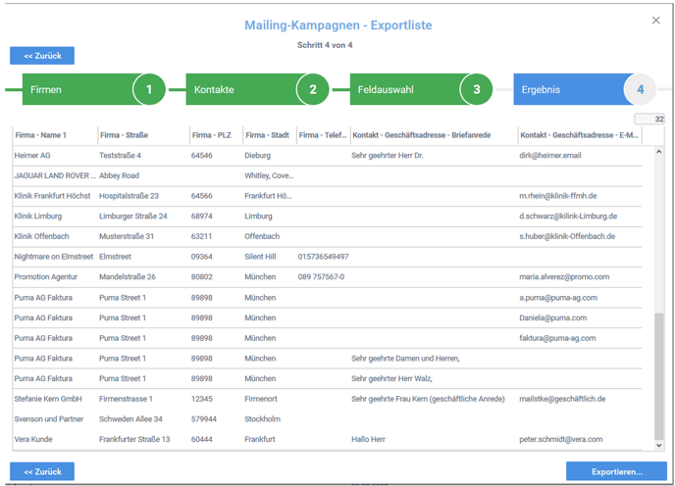This screenshot has height=486, width=675.
Task: Select the Ergebnis step
Action: 569,89
